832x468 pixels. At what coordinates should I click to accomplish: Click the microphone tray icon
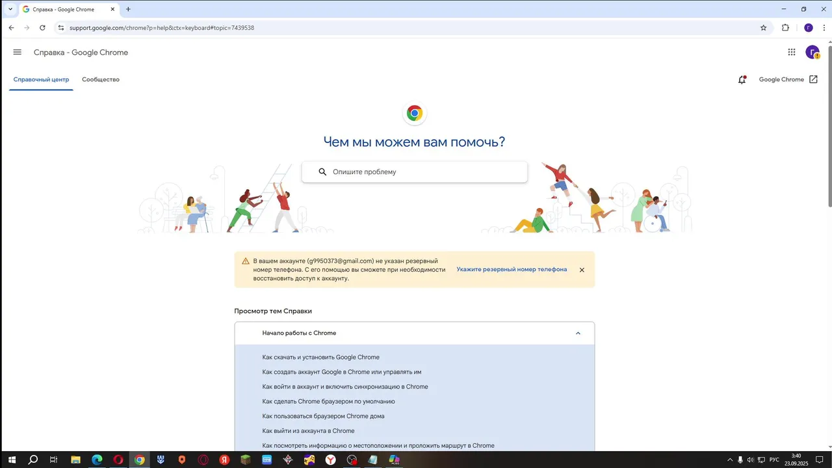coord(740,460)
